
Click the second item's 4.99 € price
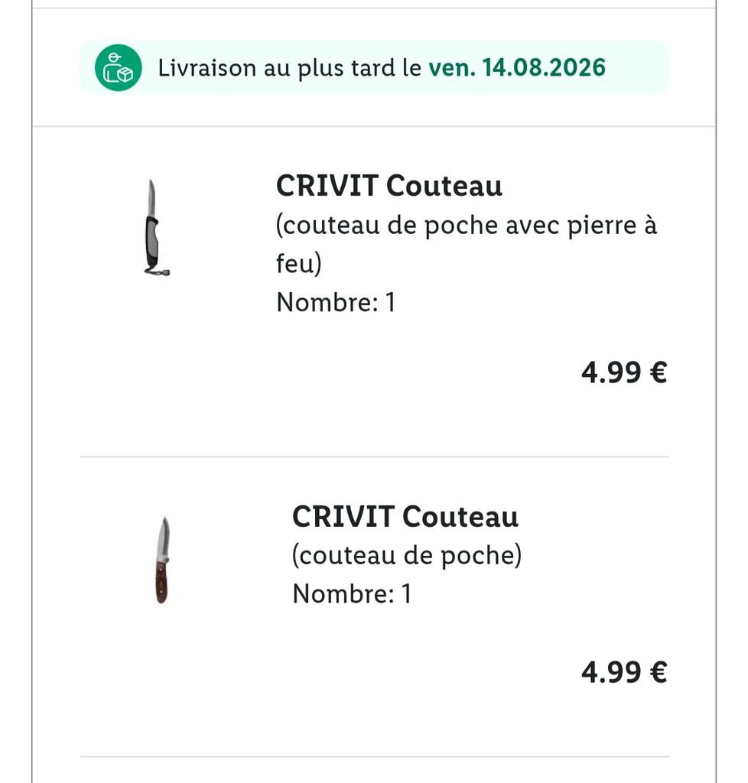click(624, 672)
